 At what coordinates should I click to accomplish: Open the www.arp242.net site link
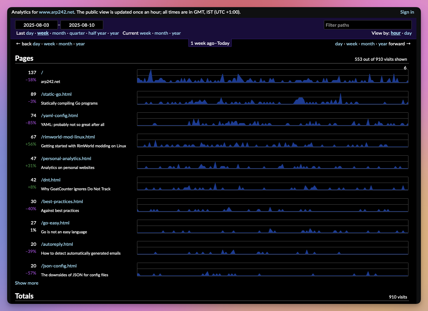pyautogui.click(x=56, y=12)
